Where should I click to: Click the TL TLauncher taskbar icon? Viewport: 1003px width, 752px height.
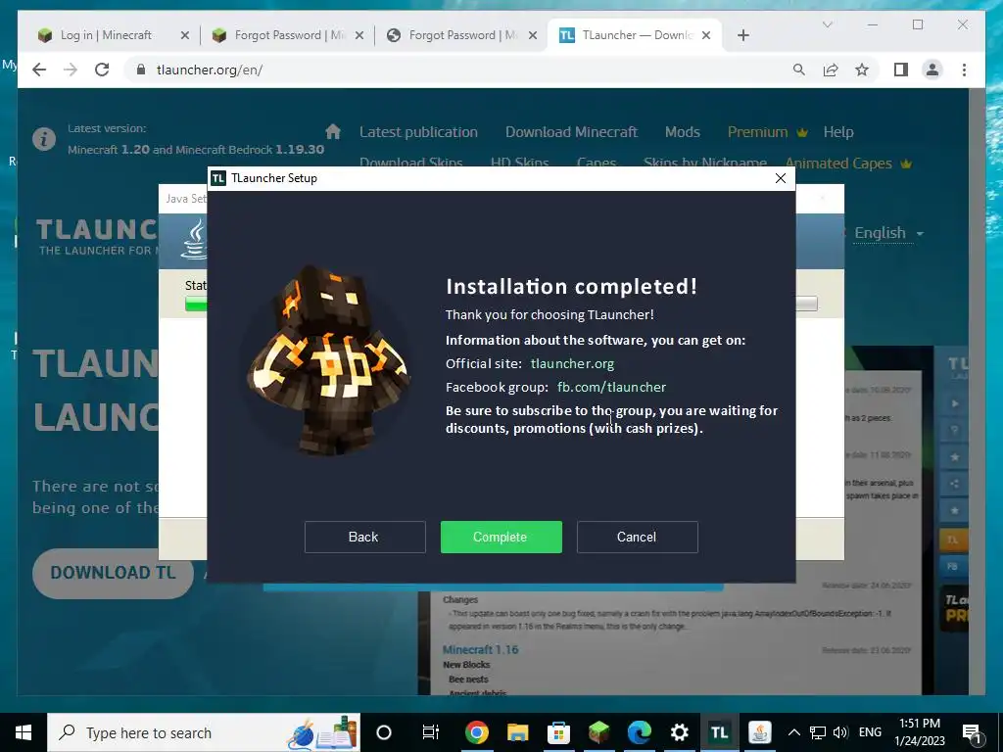(x=720, y=732)
